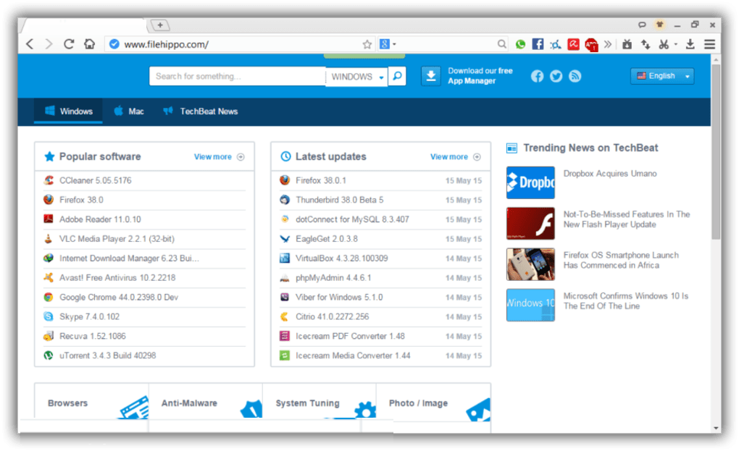Open the Adblock Plus ABP extension icon
Viewport: 739px width, 451px height.
pyautogui.click(x=591, y=45)
